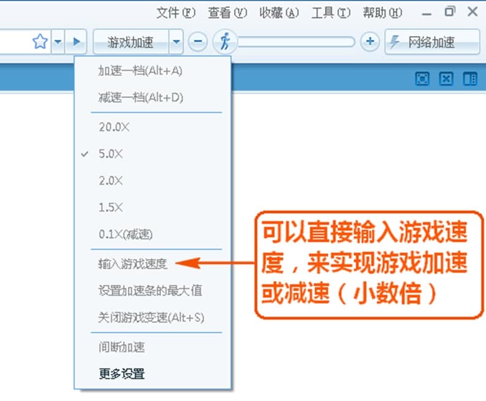Screen dimensions: 486x401
Task: Expand the dropdown arrow beside 游戏加速
Action: click(176, 42)
